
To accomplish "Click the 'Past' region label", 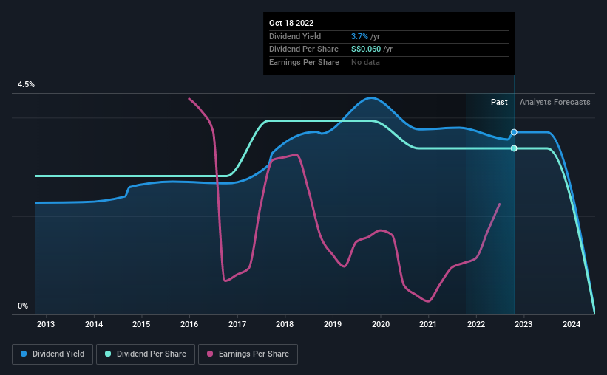I will pos(499,102).
